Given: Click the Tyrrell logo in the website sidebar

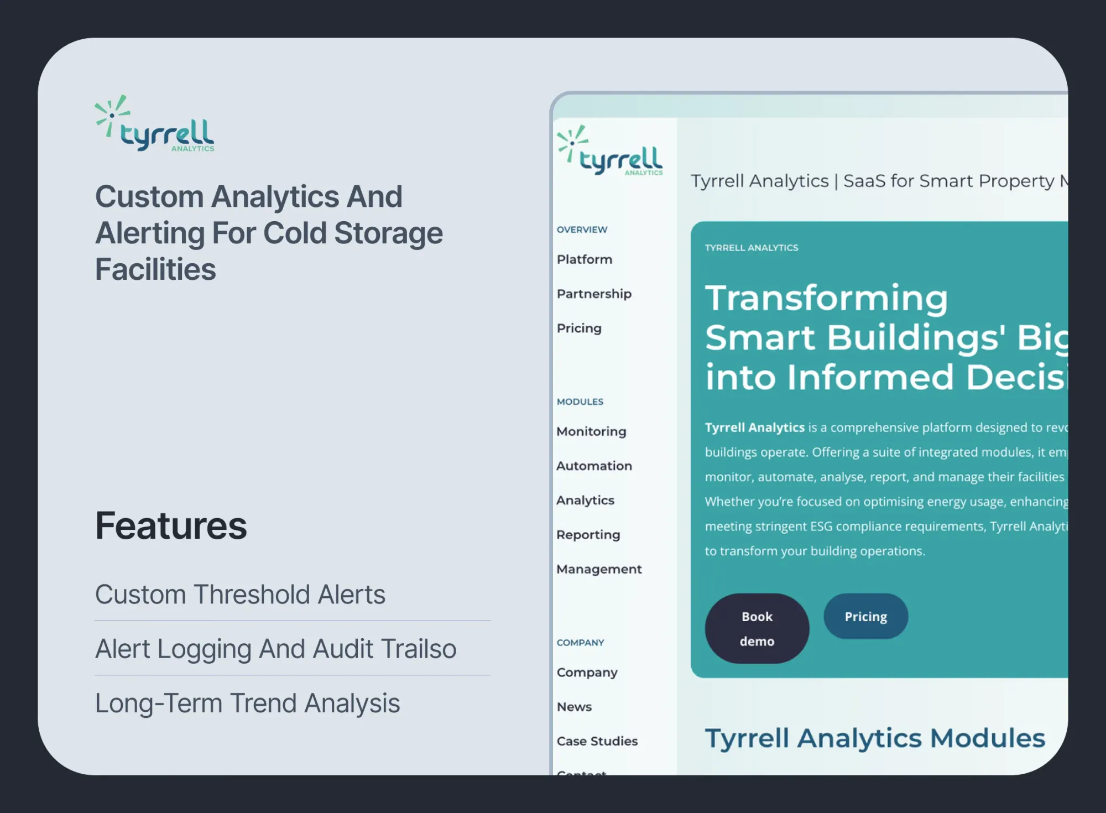Looking at the screenshot, I should [610, 152].
